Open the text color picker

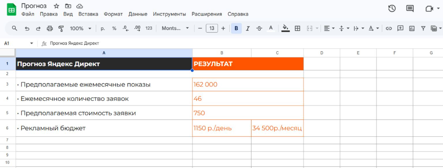coord(271,28)
